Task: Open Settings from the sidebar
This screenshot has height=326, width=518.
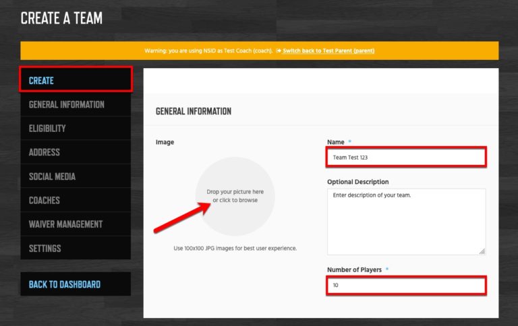Action: pyautogui.click(x=45, y=249)
